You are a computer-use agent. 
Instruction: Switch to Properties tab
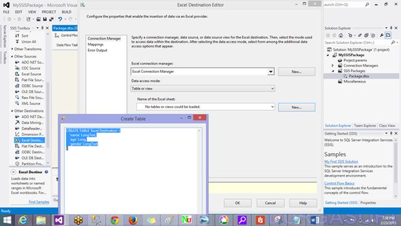pos(368,203)
